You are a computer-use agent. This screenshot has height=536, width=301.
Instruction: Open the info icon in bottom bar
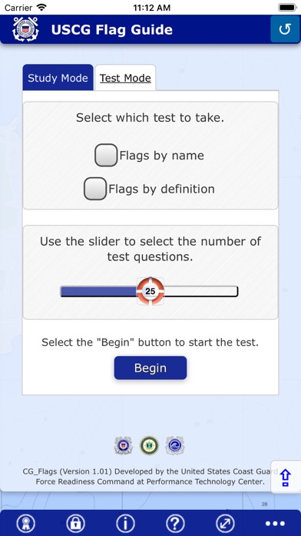(x=125, y=524)
